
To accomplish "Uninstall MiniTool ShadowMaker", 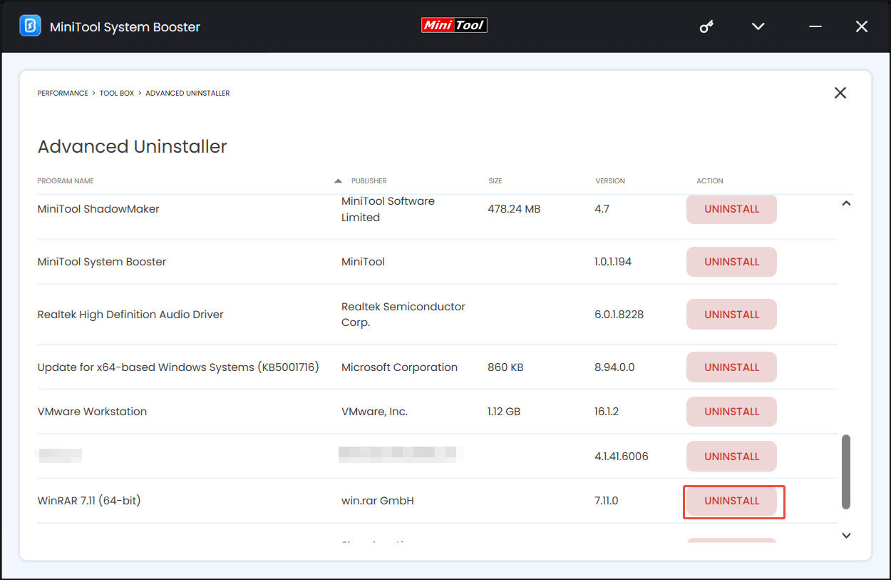I will coord(731,209).
